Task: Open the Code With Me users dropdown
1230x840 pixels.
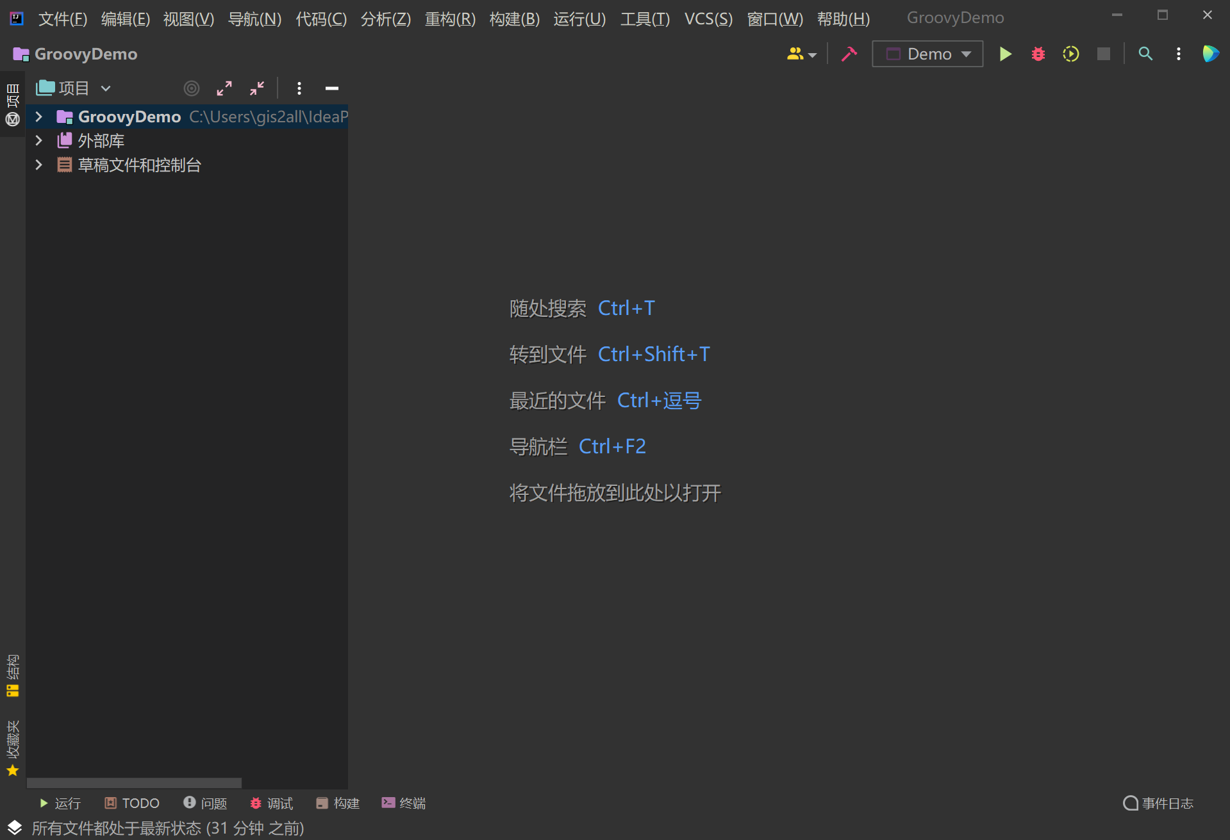Action: pyautogui.click(x=801, y=54)
